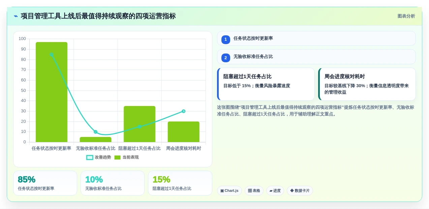
Task: Open the 周会进度核对耗时 info card
Action: [x=367, y=84]
